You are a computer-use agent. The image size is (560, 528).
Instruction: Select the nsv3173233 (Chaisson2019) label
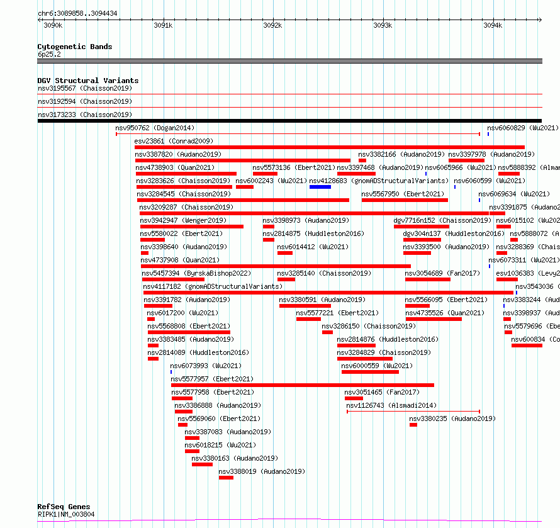[85, 115]
